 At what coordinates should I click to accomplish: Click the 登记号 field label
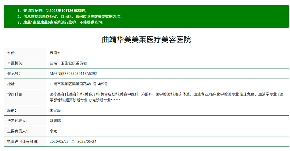[14, 74]
